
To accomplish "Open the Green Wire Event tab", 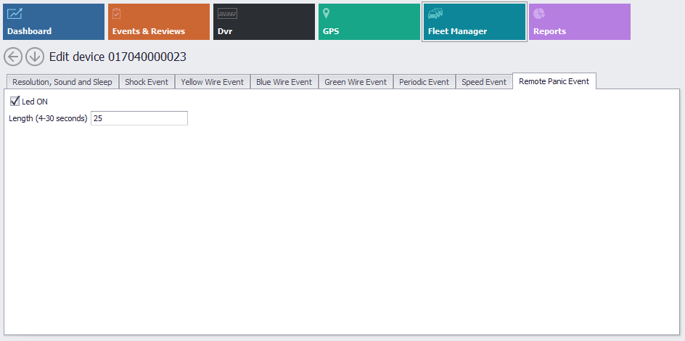I will (356, 82).
